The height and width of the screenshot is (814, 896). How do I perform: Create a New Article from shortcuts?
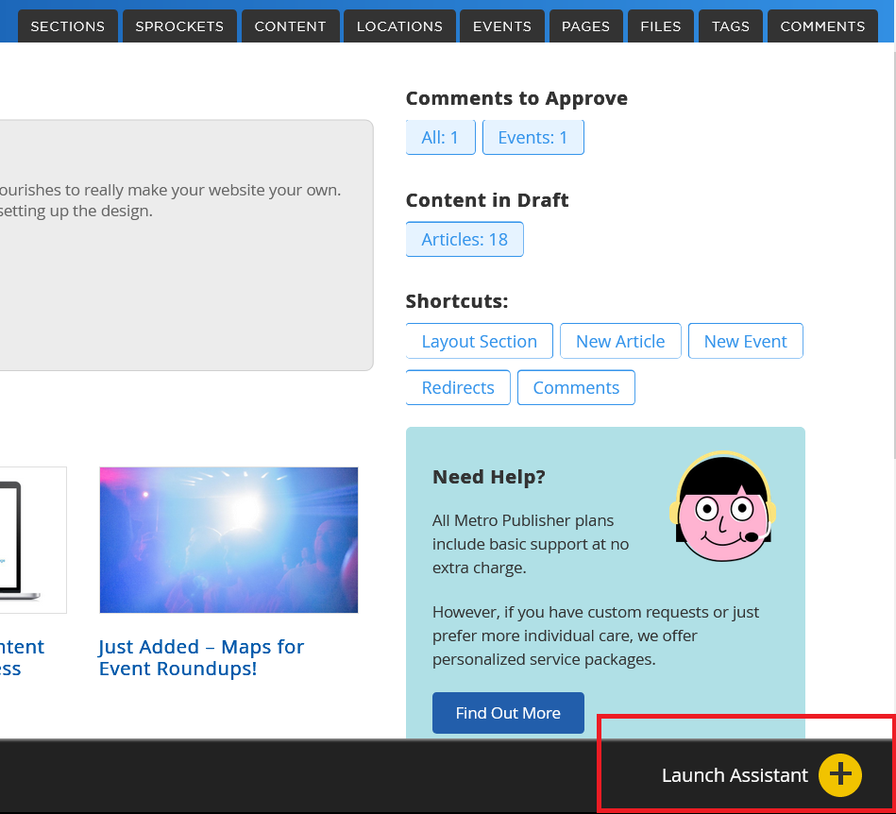[x=620, y=342]
